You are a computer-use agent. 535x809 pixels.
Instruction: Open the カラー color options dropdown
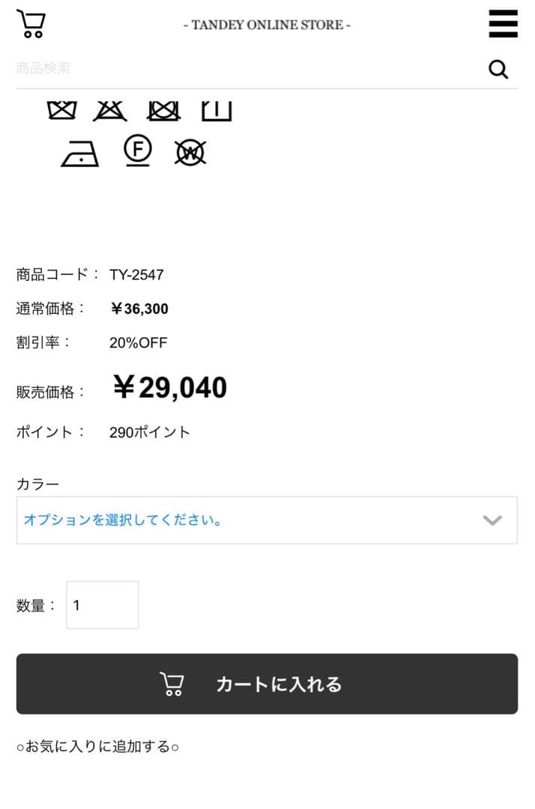(267, 520)
